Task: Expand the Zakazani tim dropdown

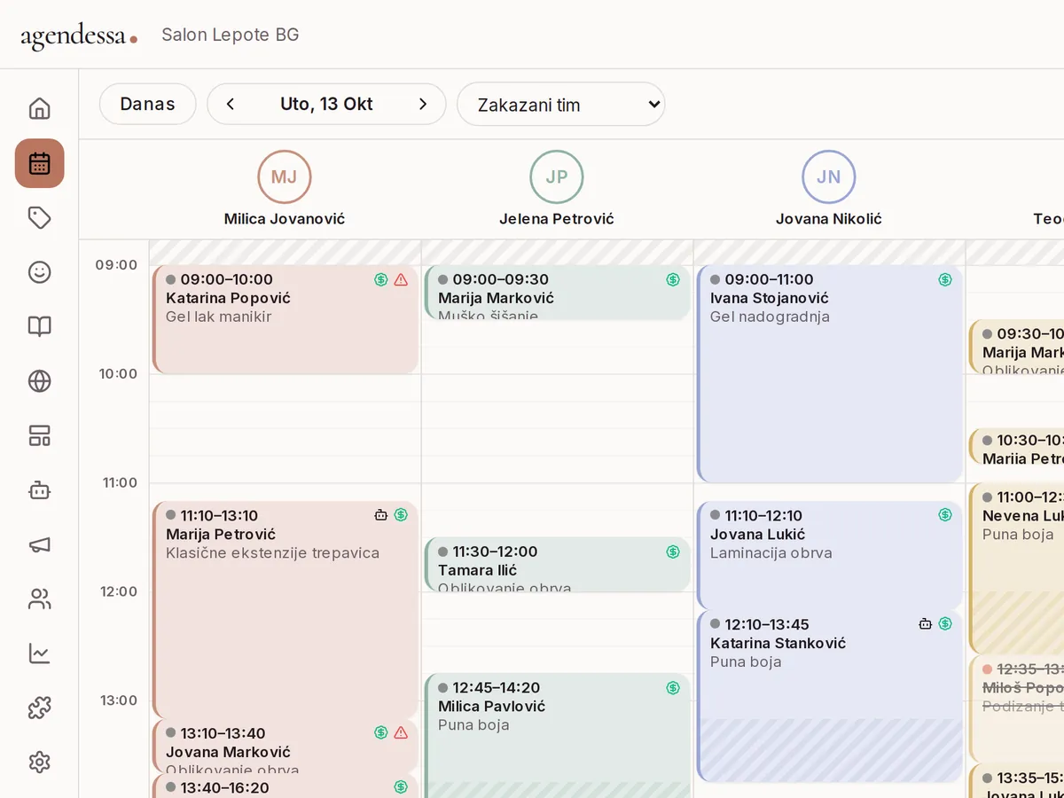Action: (x=561, y=105)
